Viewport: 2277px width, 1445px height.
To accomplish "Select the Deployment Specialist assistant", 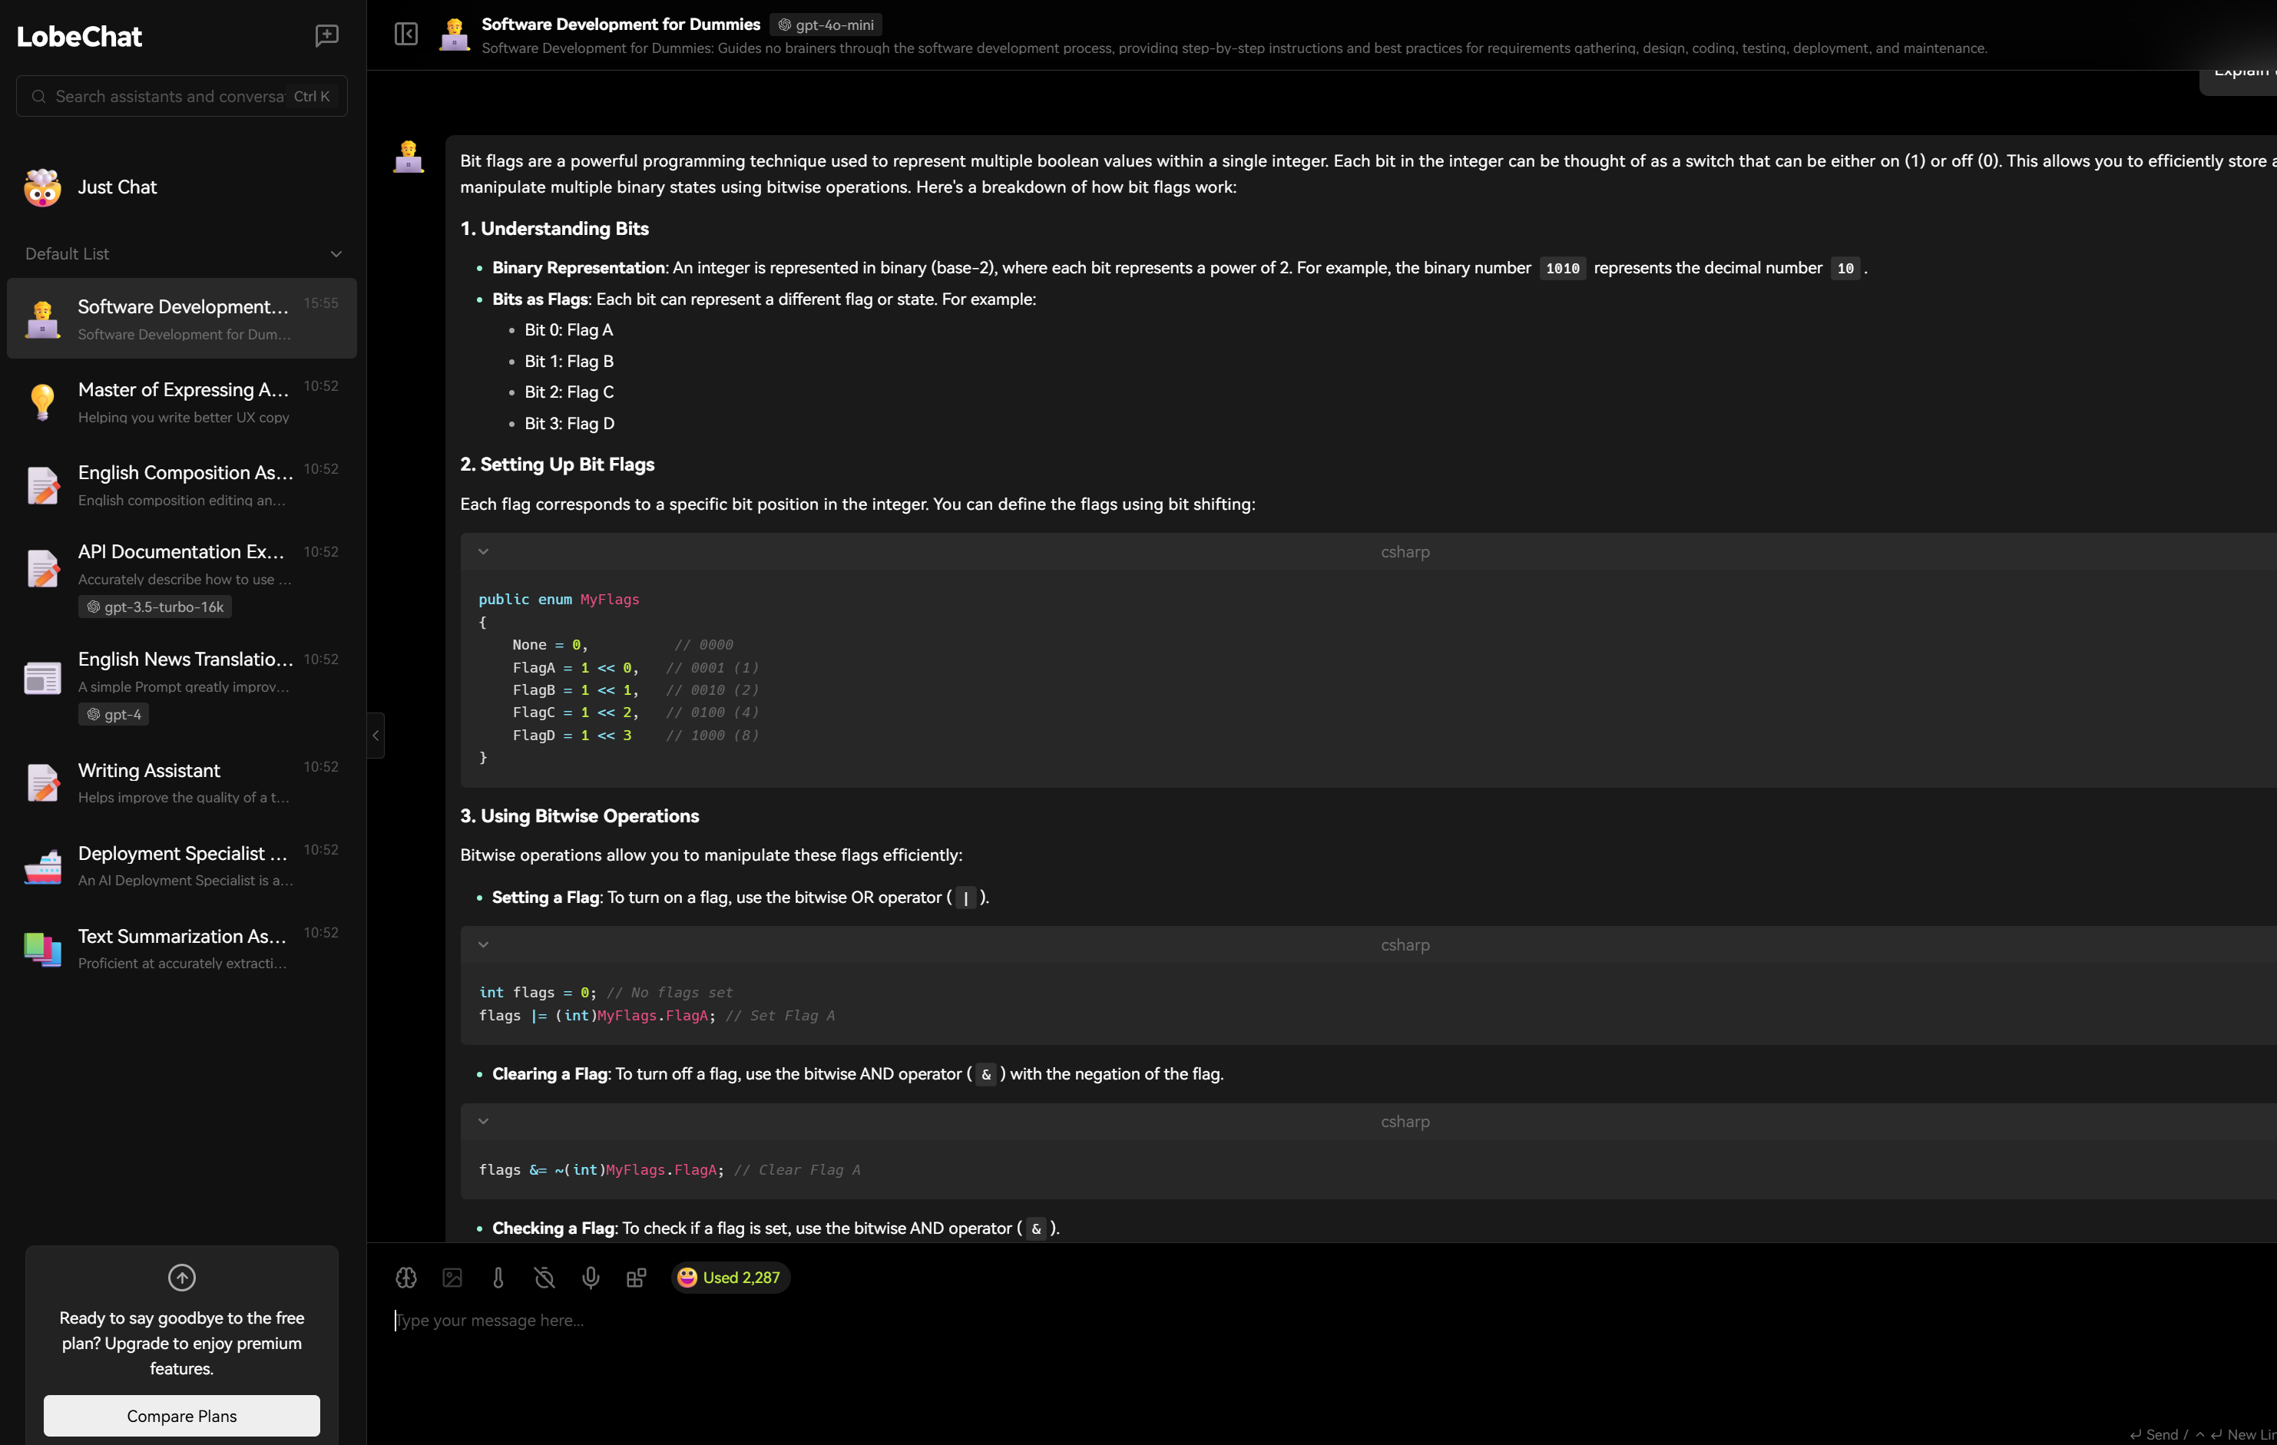I will 181,865.
